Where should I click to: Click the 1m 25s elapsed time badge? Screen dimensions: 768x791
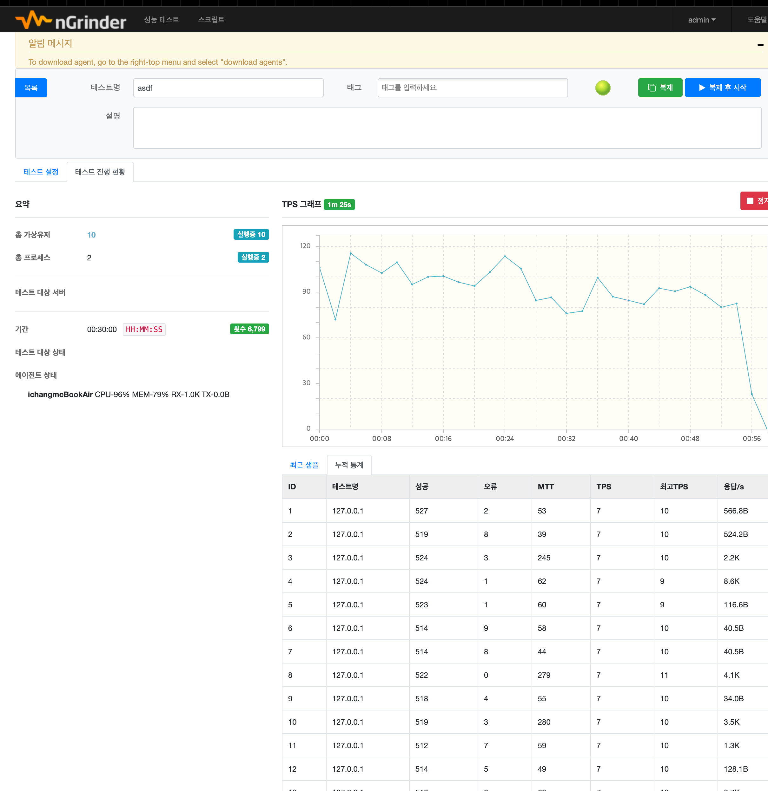(x=339, y=205)
